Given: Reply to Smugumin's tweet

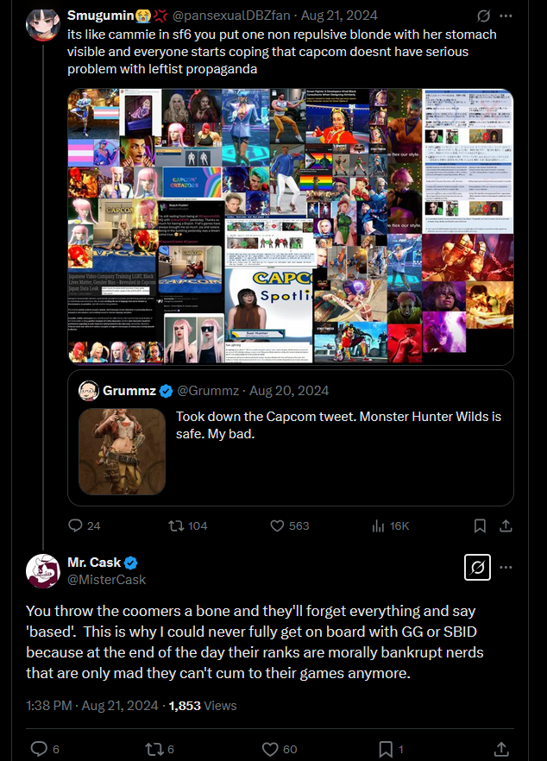Looking at the screenshot, I should point(75,525).
